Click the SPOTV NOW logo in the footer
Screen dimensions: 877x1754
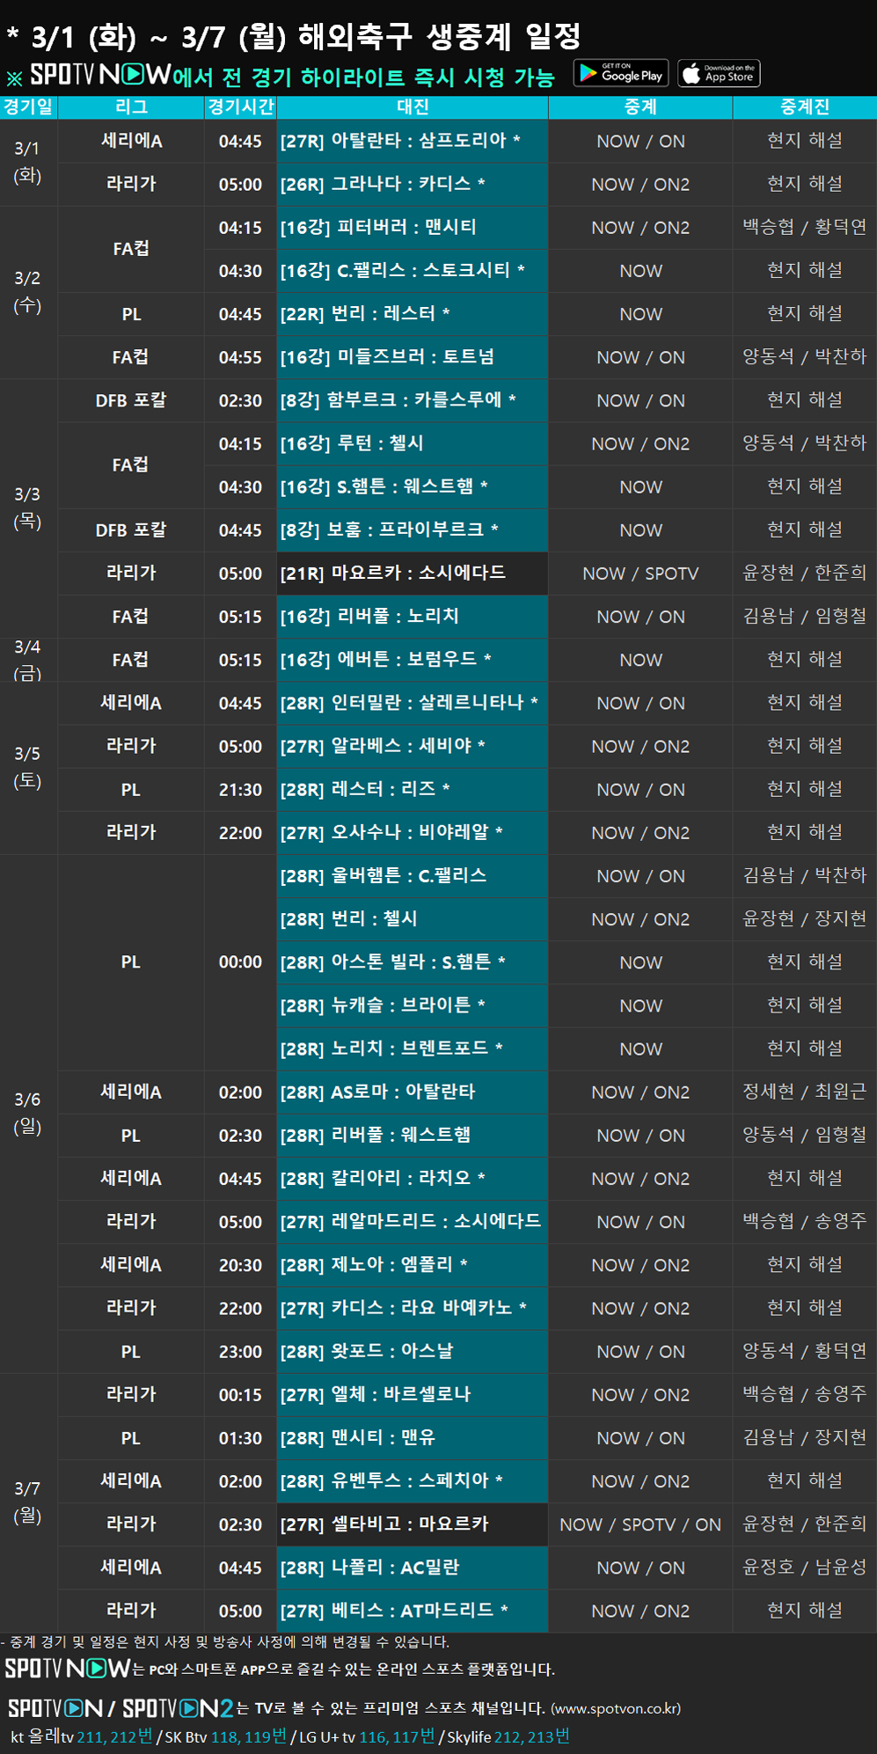tap(68, 1668)
